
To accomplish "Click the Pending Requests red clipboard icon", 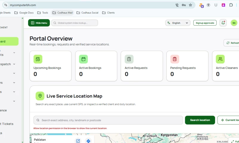I will coord(175,59).
